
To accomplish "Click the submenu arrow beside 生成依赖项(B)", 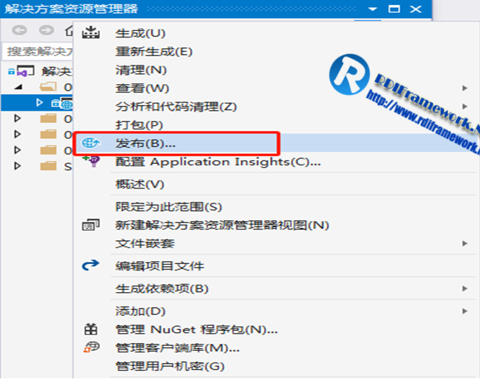I will pyautogui.click(x=465, y=288).
